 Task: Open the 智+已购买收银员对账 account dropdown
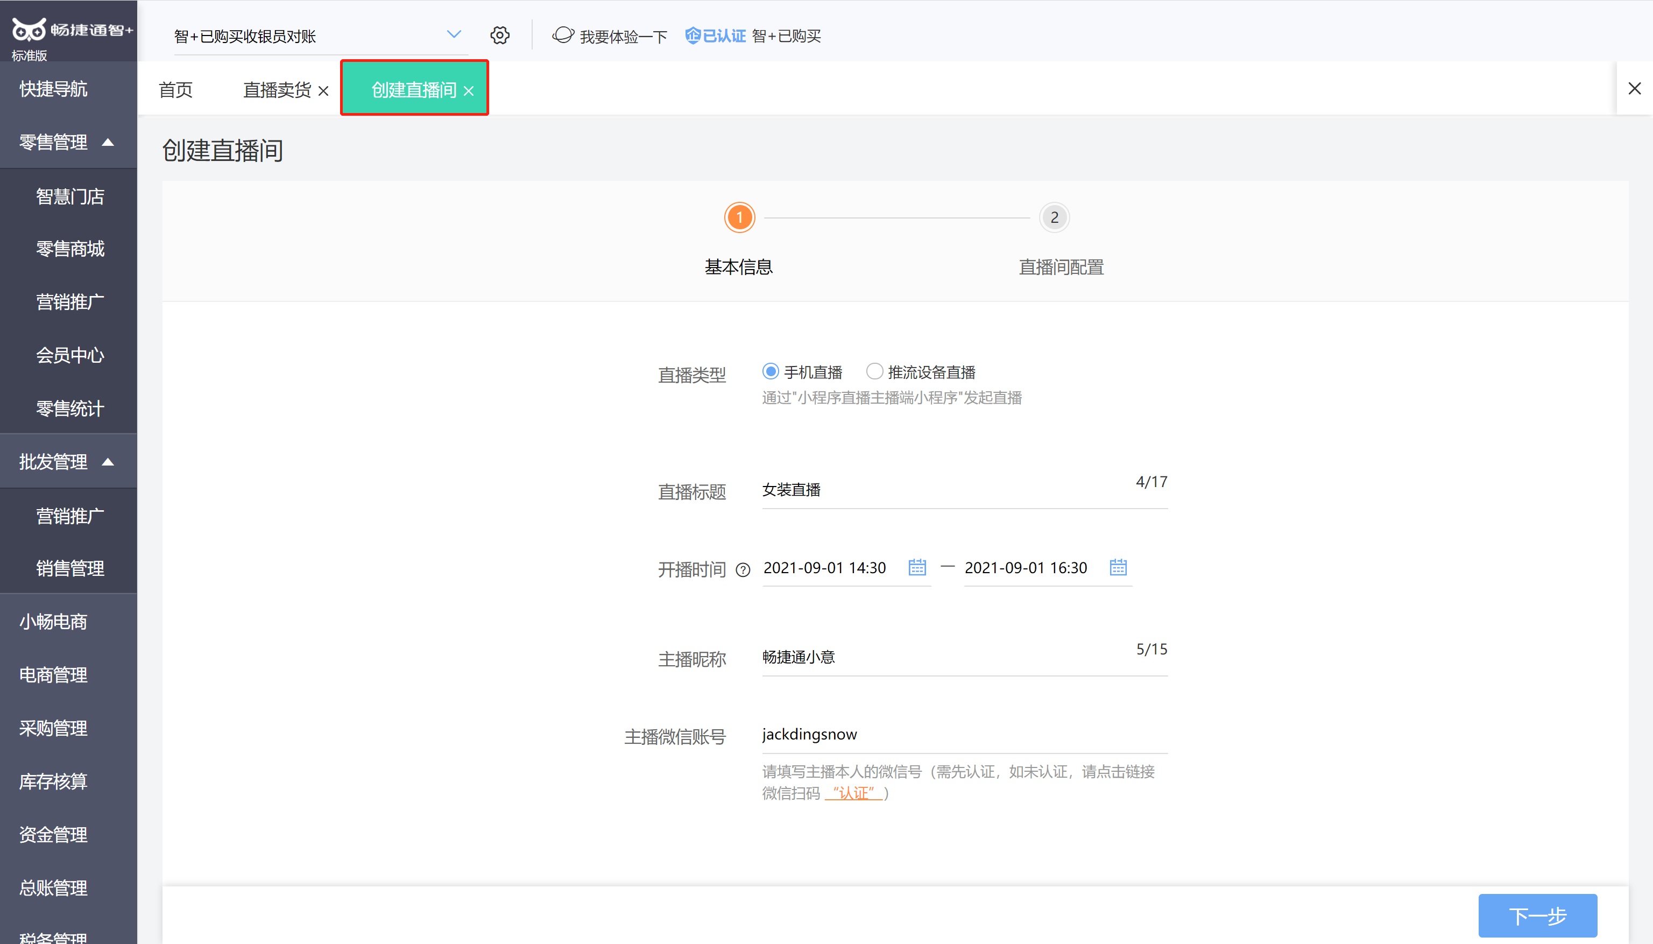453,34
